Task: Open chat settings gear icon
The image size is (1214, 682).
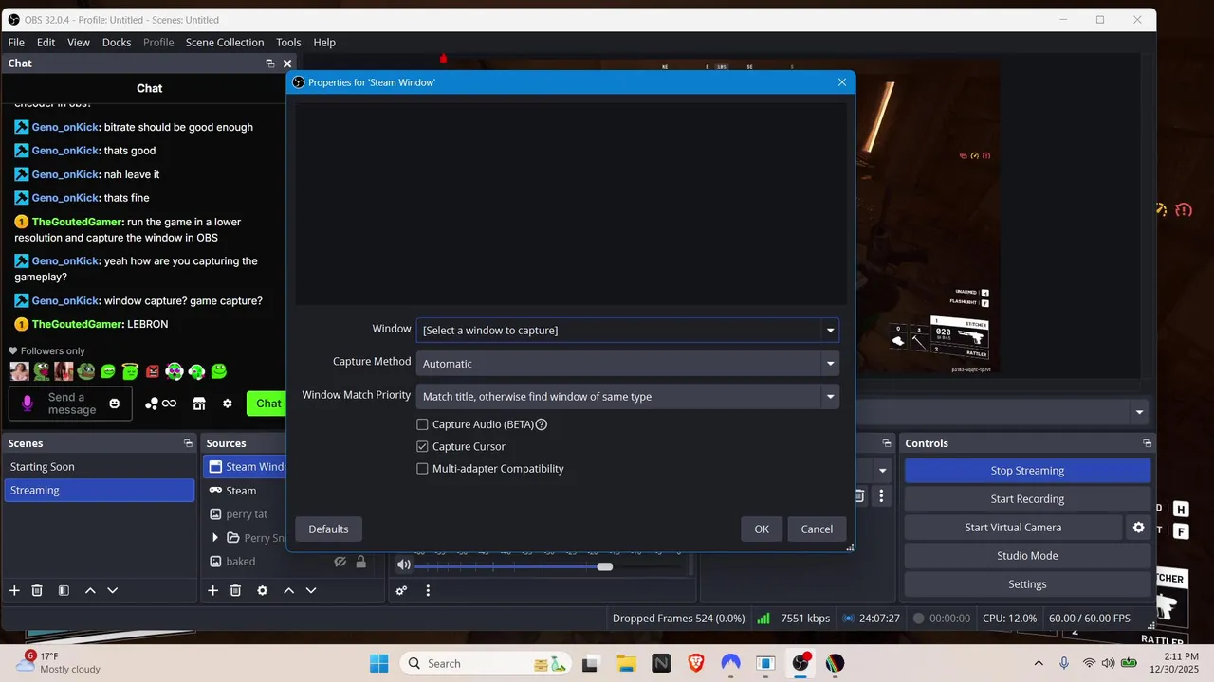Action: tap(227, 404)
